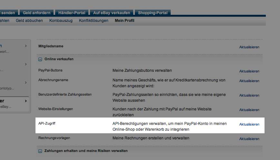Click Aktualisieren for API-Zugriff
The height and width of the screenshot is (160, 280).
(249, 124)
